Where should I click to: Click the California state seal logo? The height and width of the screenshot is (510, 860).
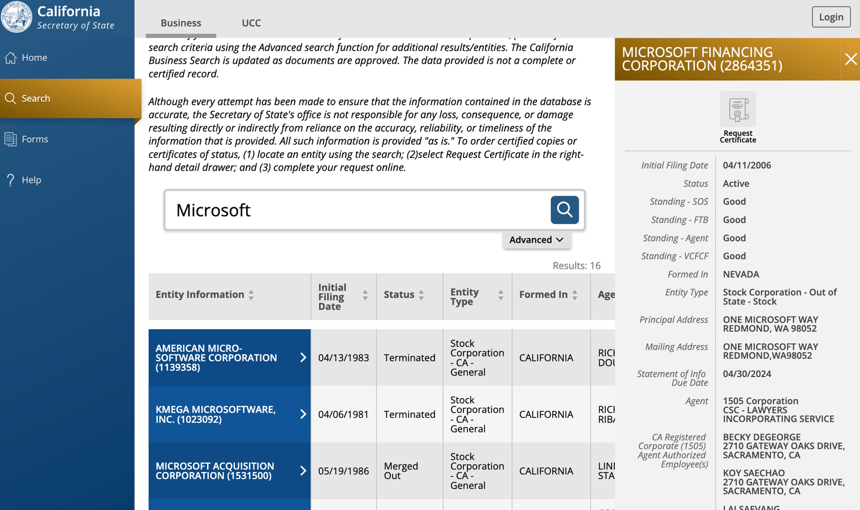pos(16,17)
